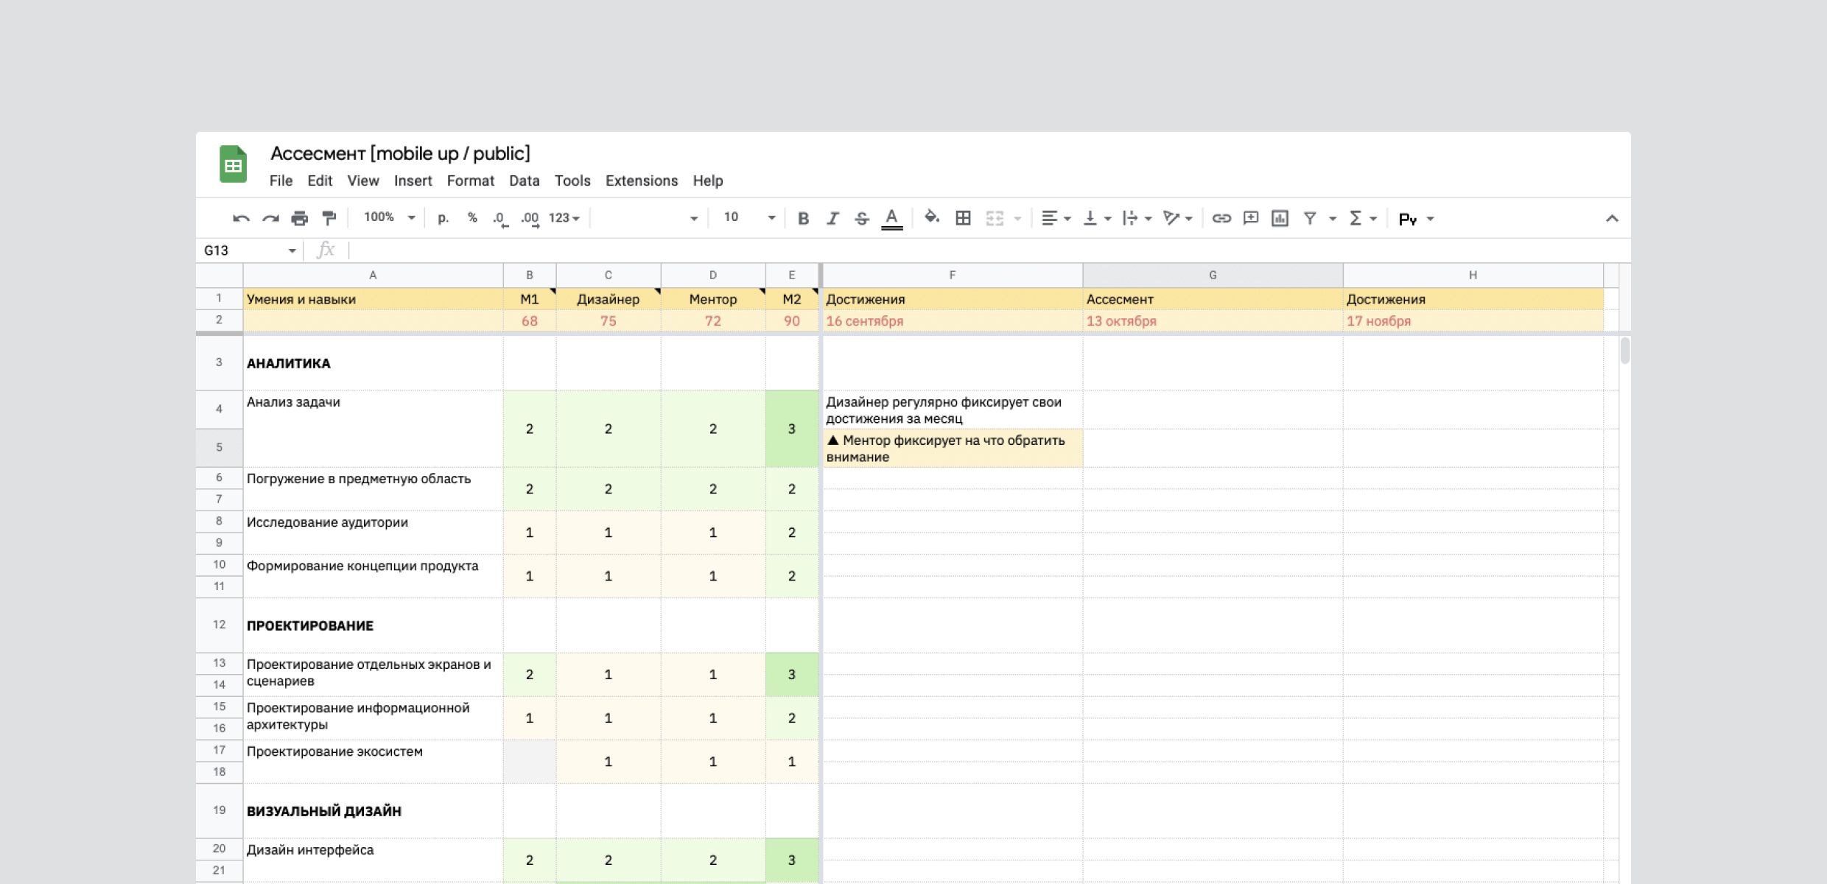Expand filter views arrow

[1332, 219]
